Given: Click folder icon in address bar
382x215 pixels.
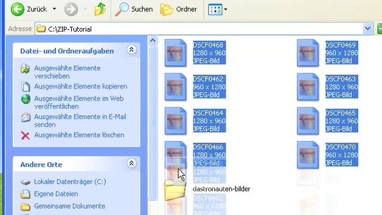Looking at the screenshot, I should [41, 29].
